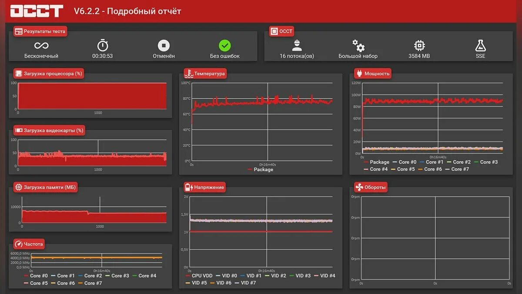Click the Большой набор text
Viewport: 522px width, 294px height.
[358, 56]
